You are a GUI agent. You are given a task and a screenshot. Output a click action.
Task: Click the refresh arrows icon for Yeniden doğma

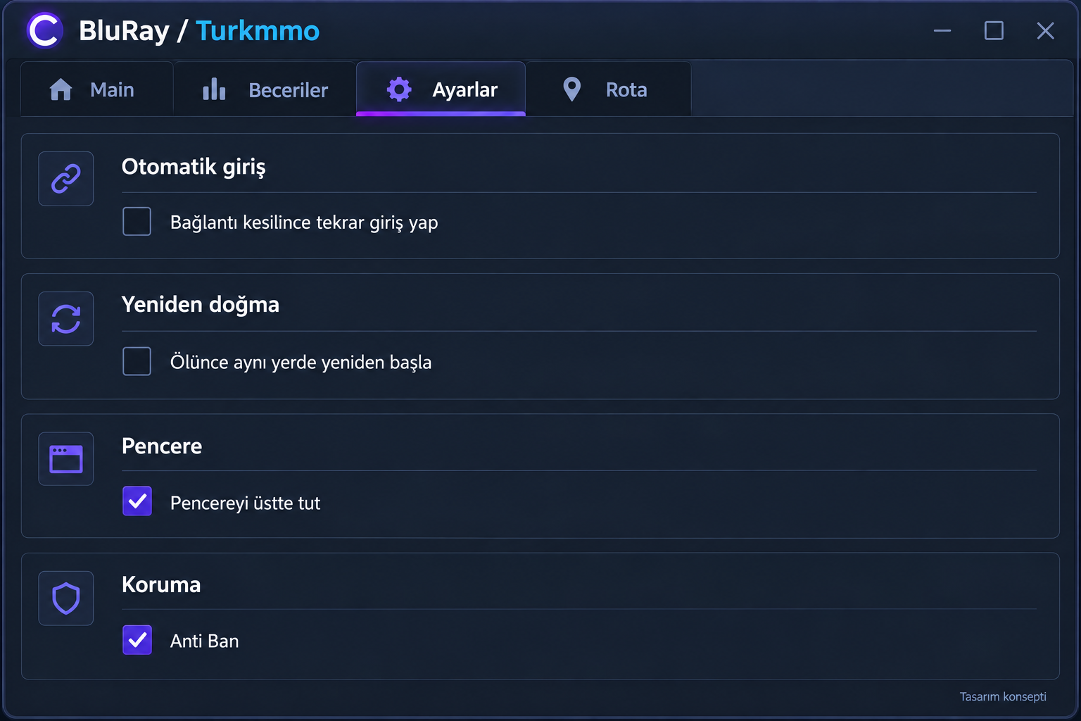[x=66, y=319]
